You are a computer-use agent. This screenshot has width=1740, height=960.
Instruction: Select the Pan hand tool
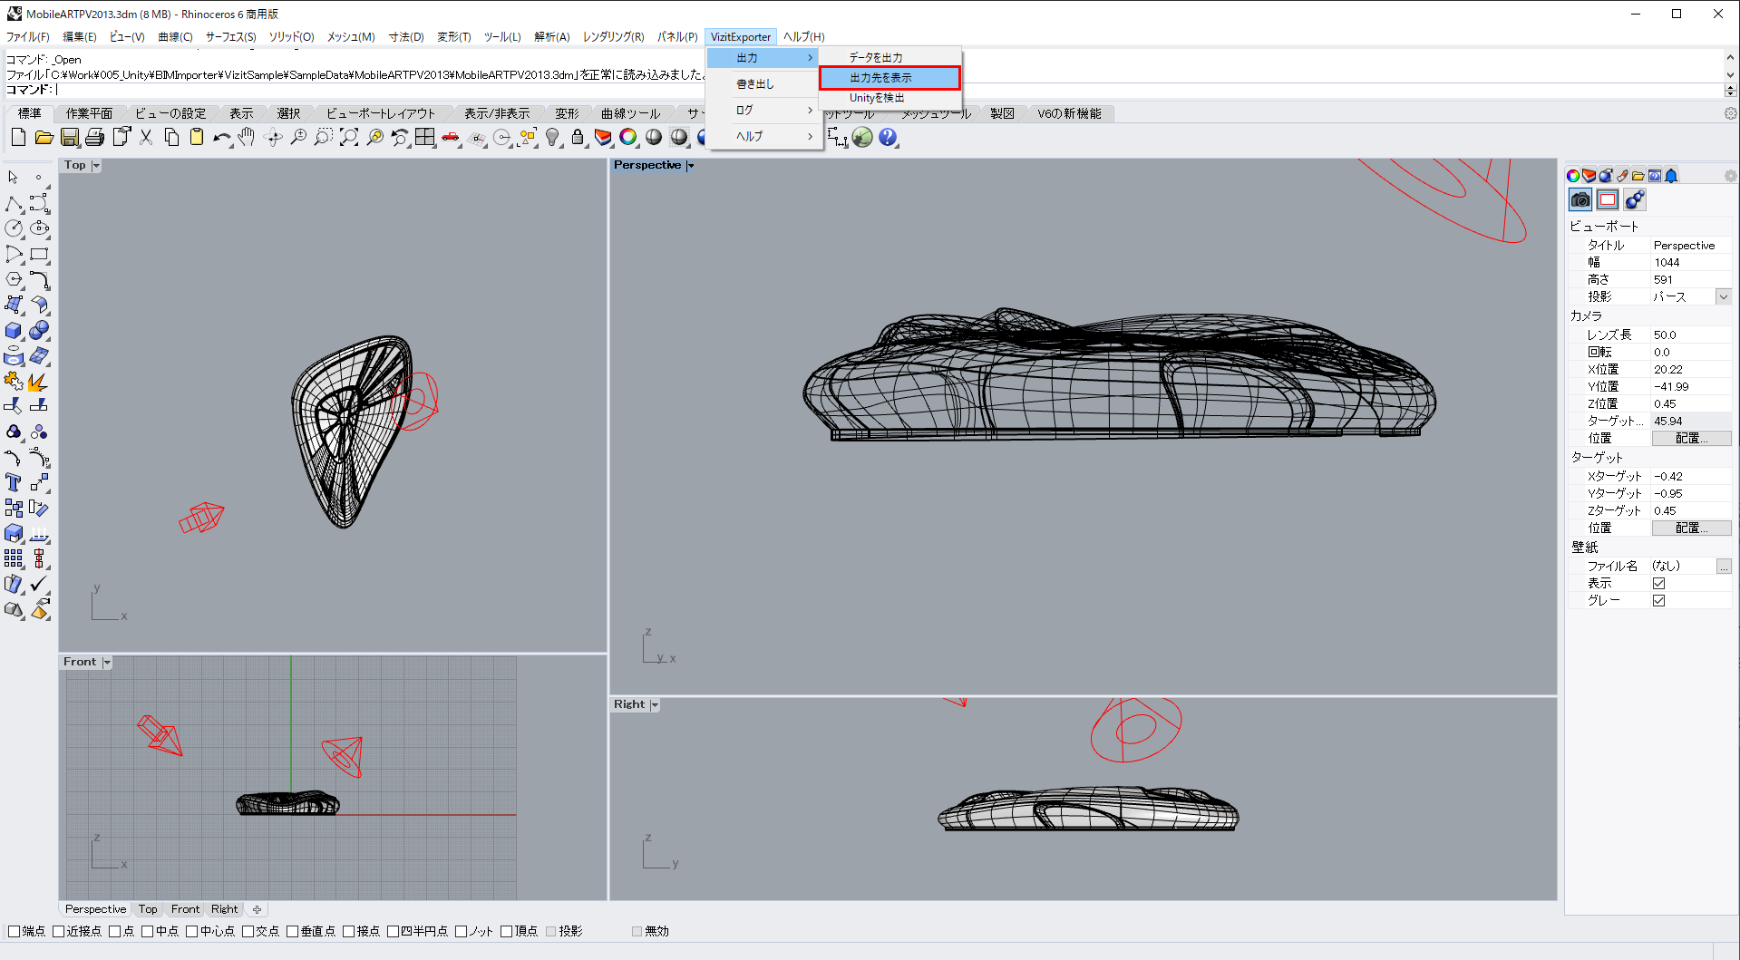click(x=247, y=137)
